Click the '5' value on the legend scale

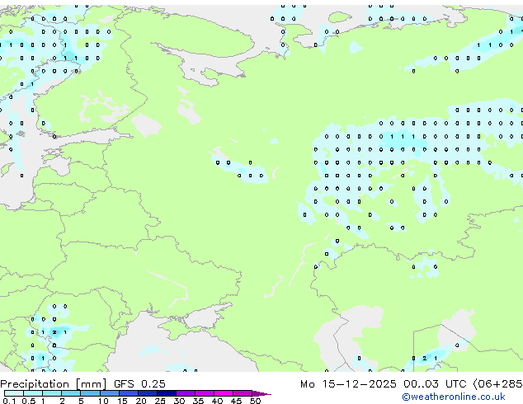click(82, 401)
